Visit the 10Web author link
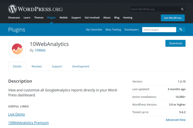Image resolution: width=193 pixels, height=128 pixels. pos(40,50)
